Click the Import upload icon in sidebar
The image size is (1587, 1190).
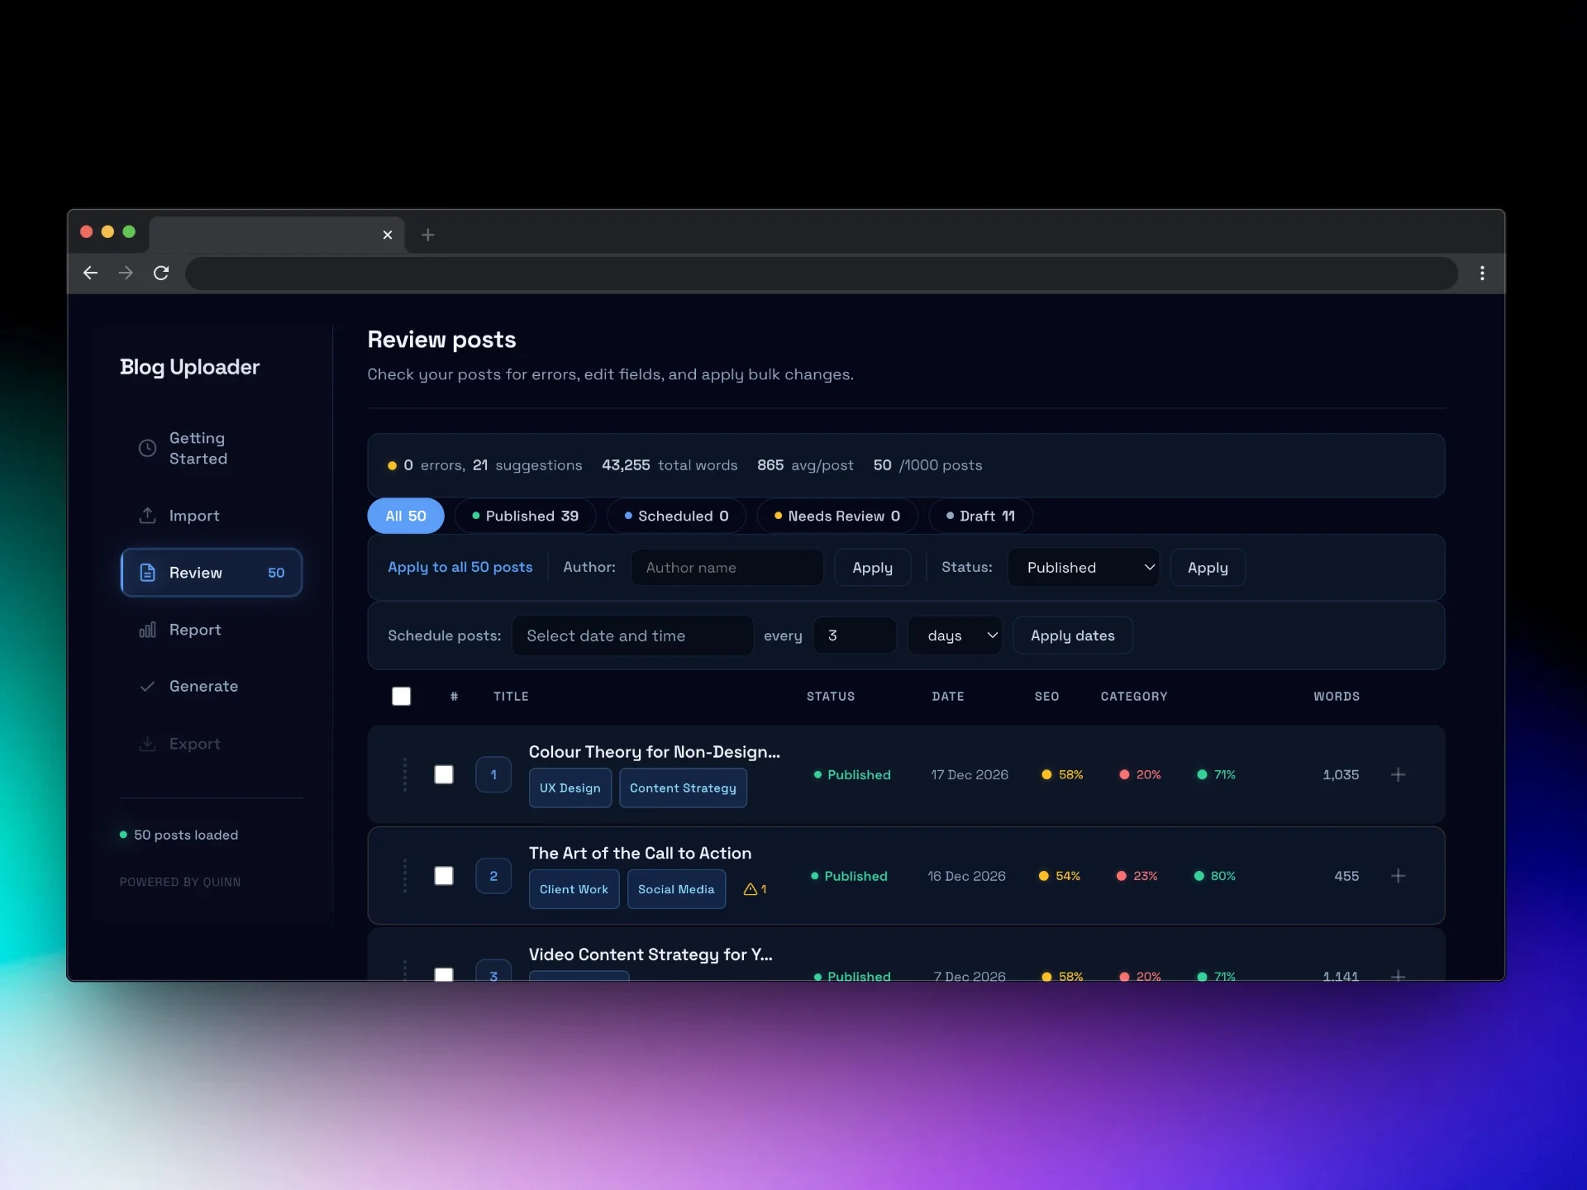tap(147, 516)
